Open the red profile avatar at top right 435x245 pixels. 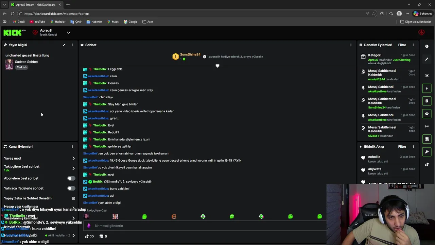tap(421, 32)
